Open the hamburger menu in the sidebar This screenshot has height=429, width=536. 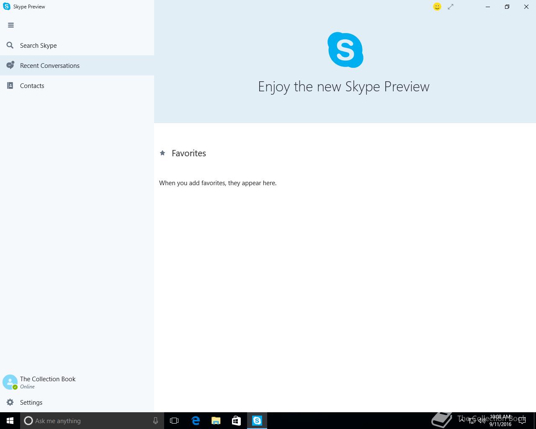coord(11,25)
